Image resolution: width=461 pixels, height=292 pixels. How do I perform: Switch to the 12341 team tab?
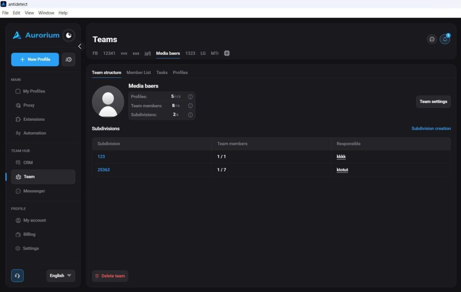coord(109,53)
